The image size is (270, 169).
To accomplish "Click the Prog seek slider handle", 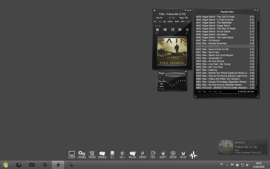I will (x=160, y=26).
